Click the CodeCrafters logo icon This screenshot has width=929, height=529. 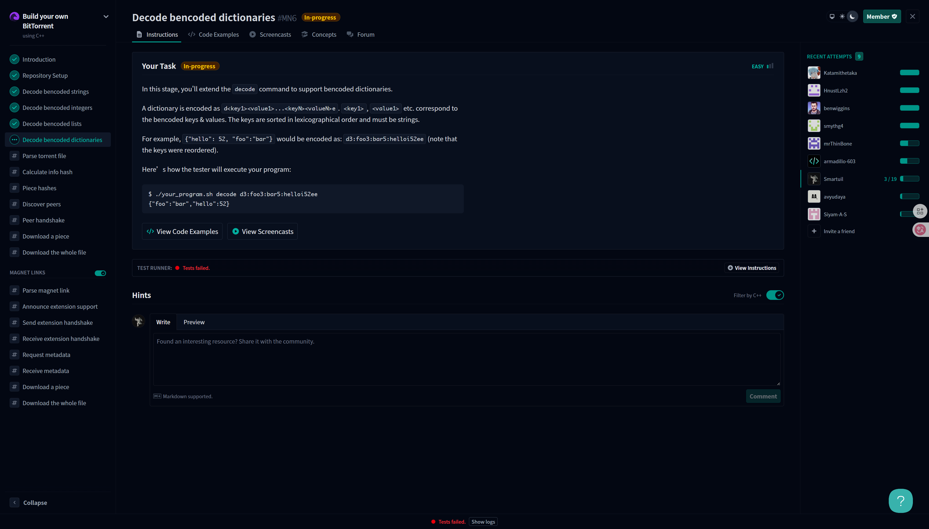coord(14,16)
